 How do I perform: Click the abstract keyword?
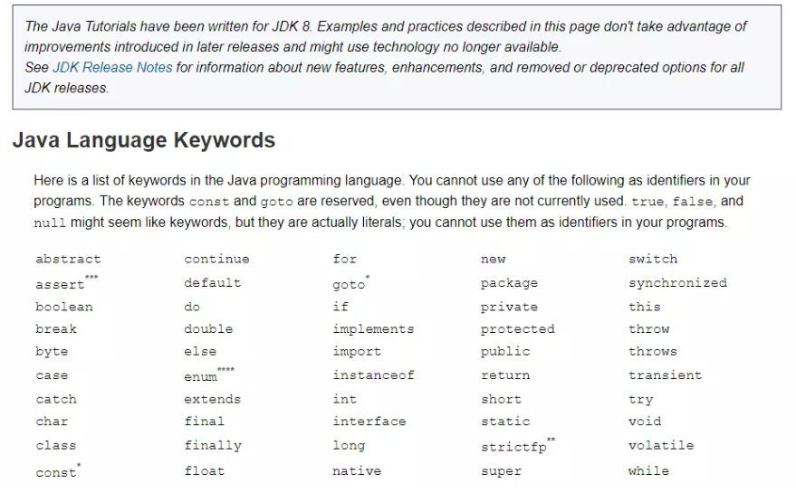[x=68, y=259]
